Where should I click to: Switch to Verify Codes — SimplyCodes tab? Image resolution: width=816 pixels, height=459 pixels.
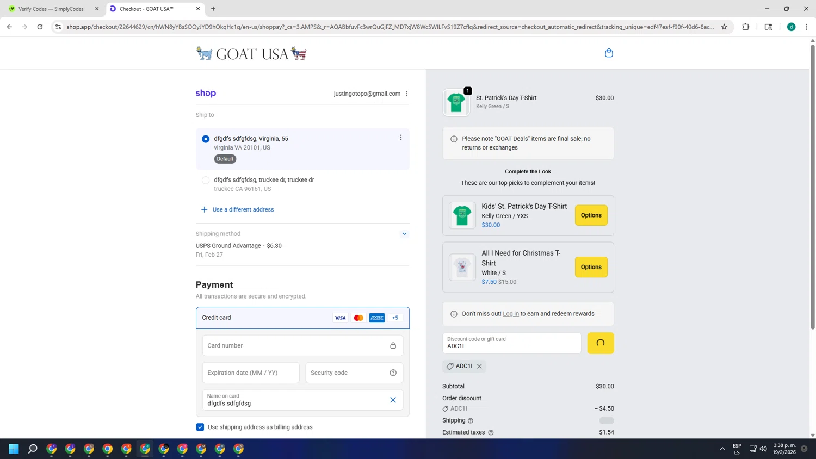pos(51,9)
